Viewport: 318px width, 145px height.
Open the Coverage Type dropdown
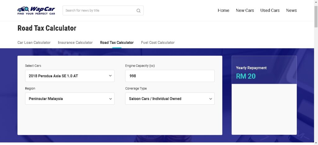pyautogui.click(x=170, y=99)
